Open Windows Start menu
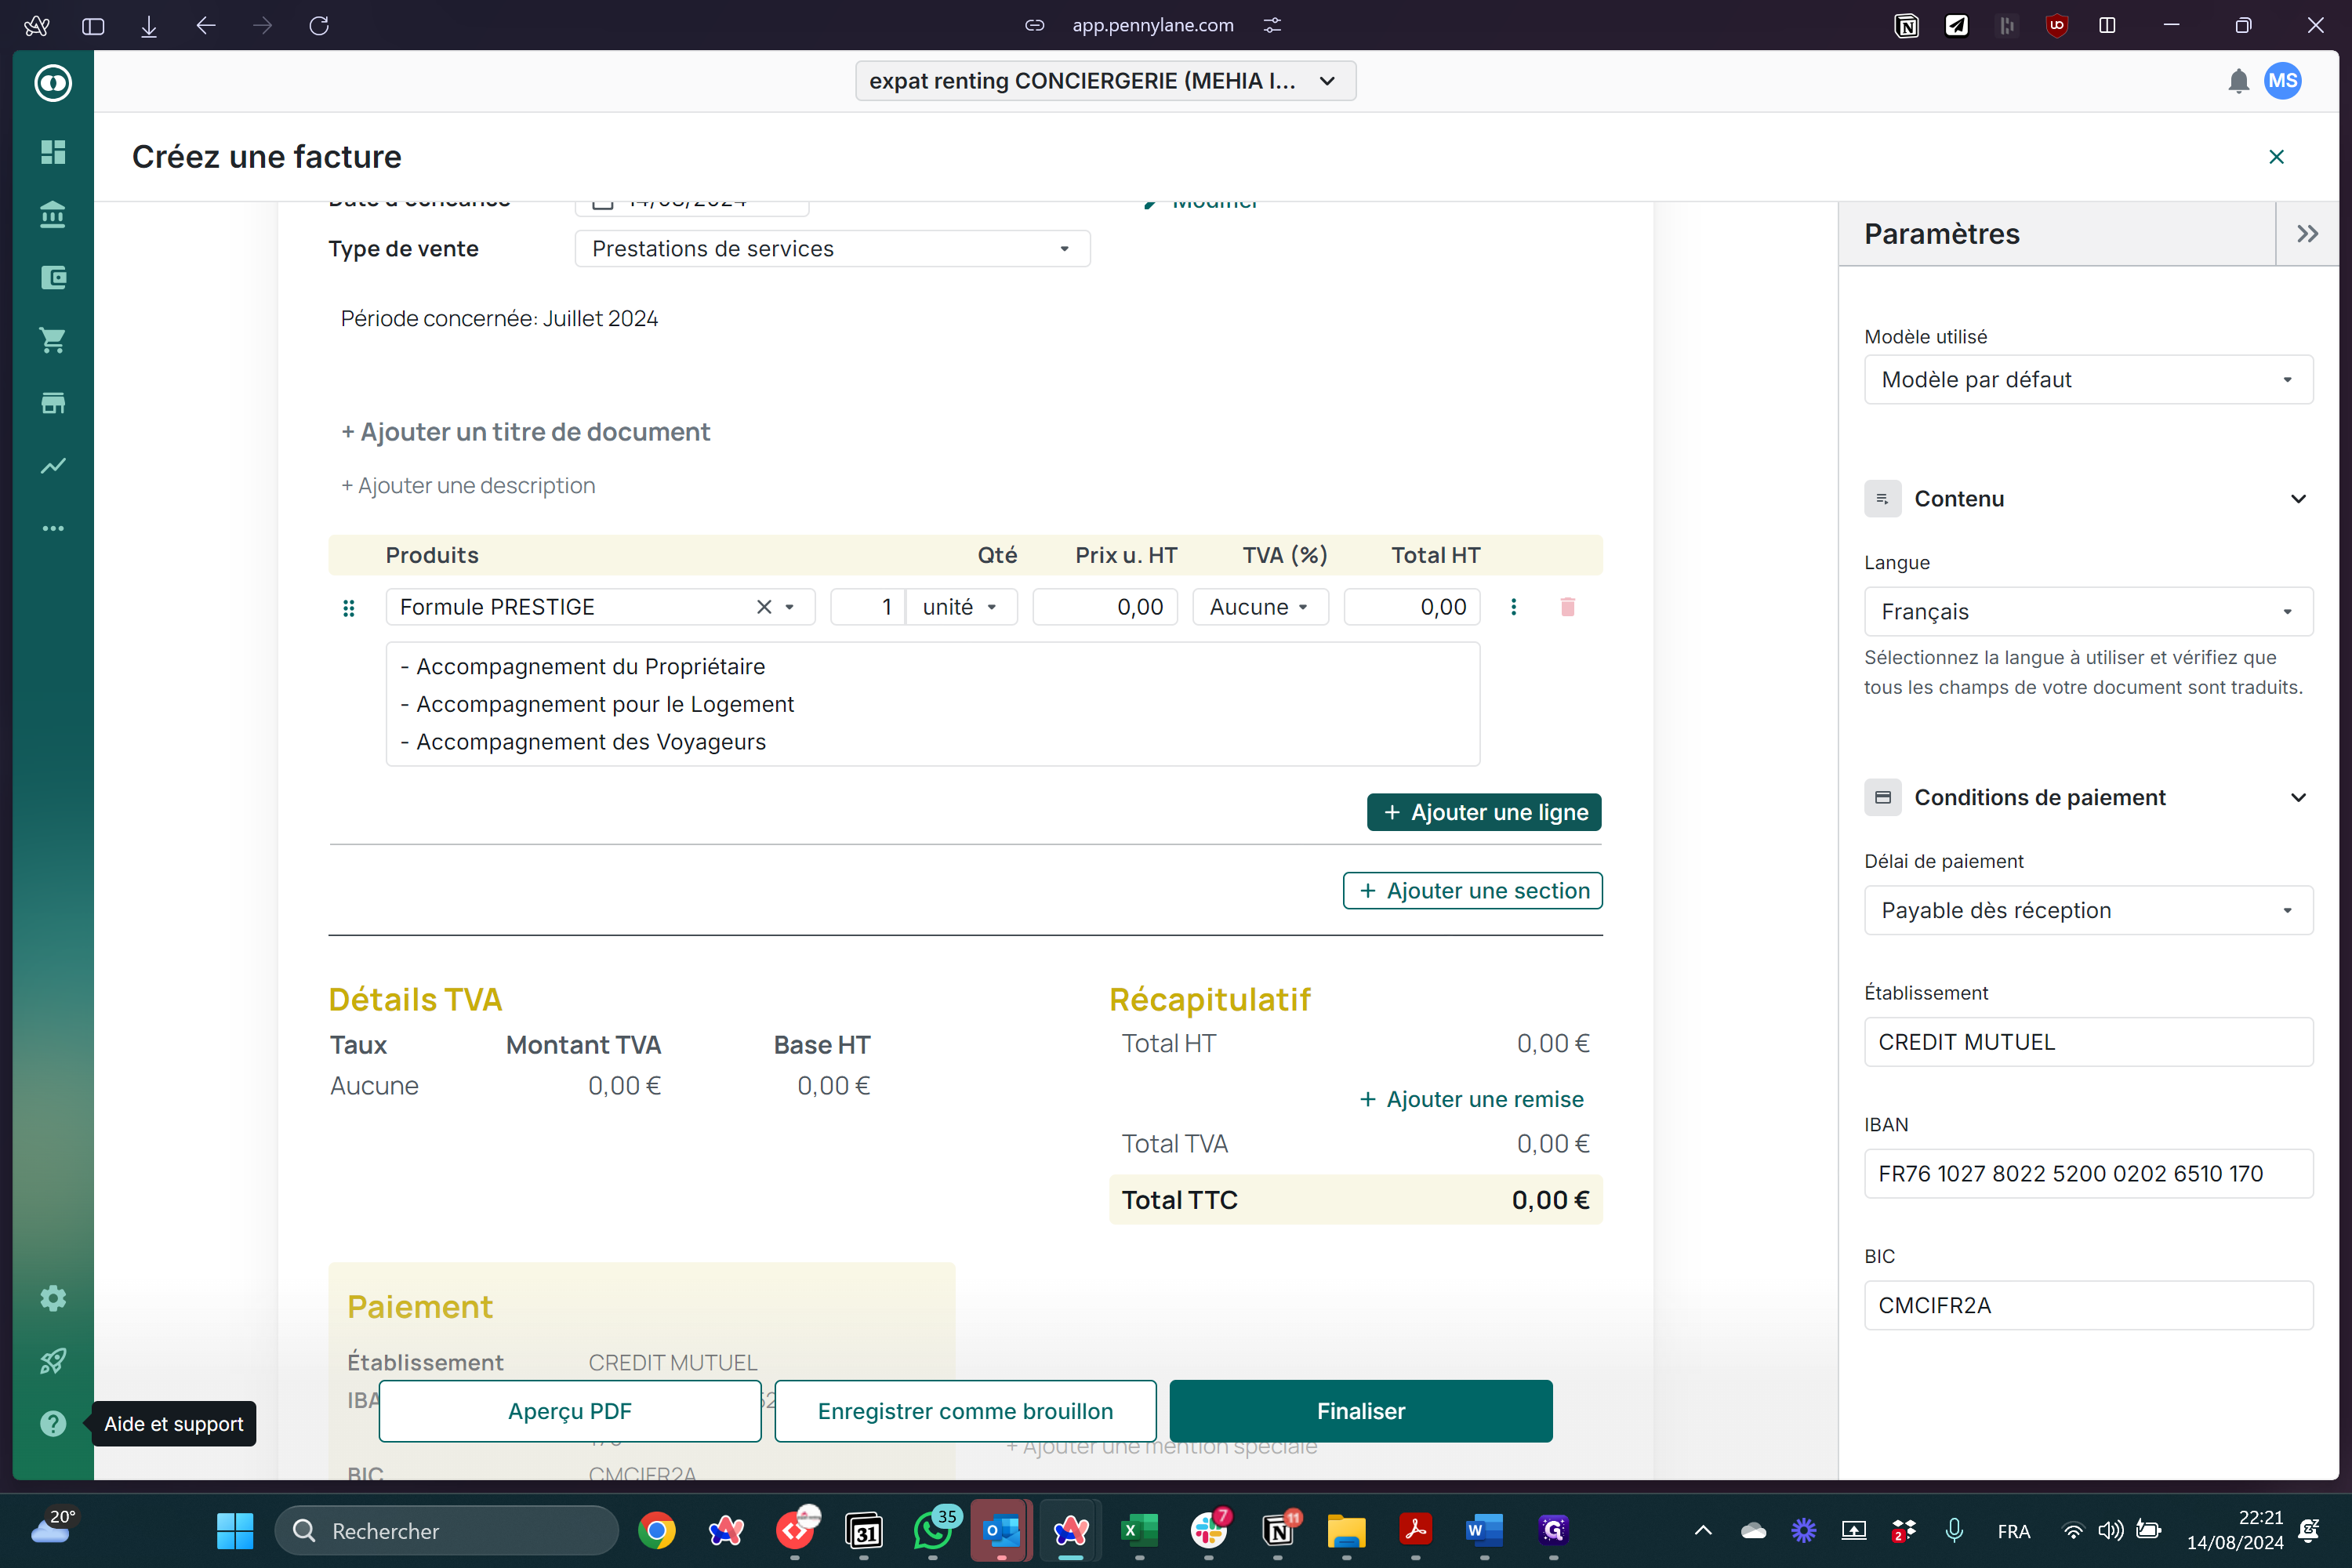The image size is (2352, 1568). click(235, 1531)
